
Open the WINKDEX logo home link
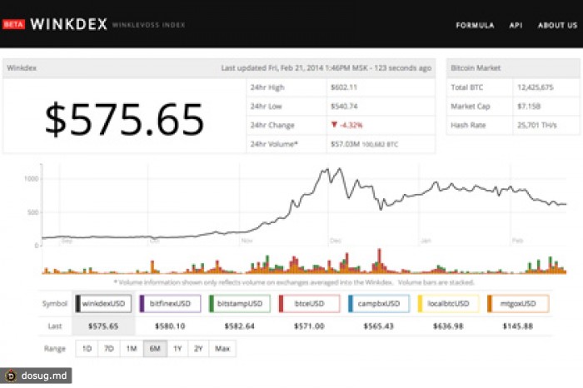pyautogui.click(x=69, y=24)
